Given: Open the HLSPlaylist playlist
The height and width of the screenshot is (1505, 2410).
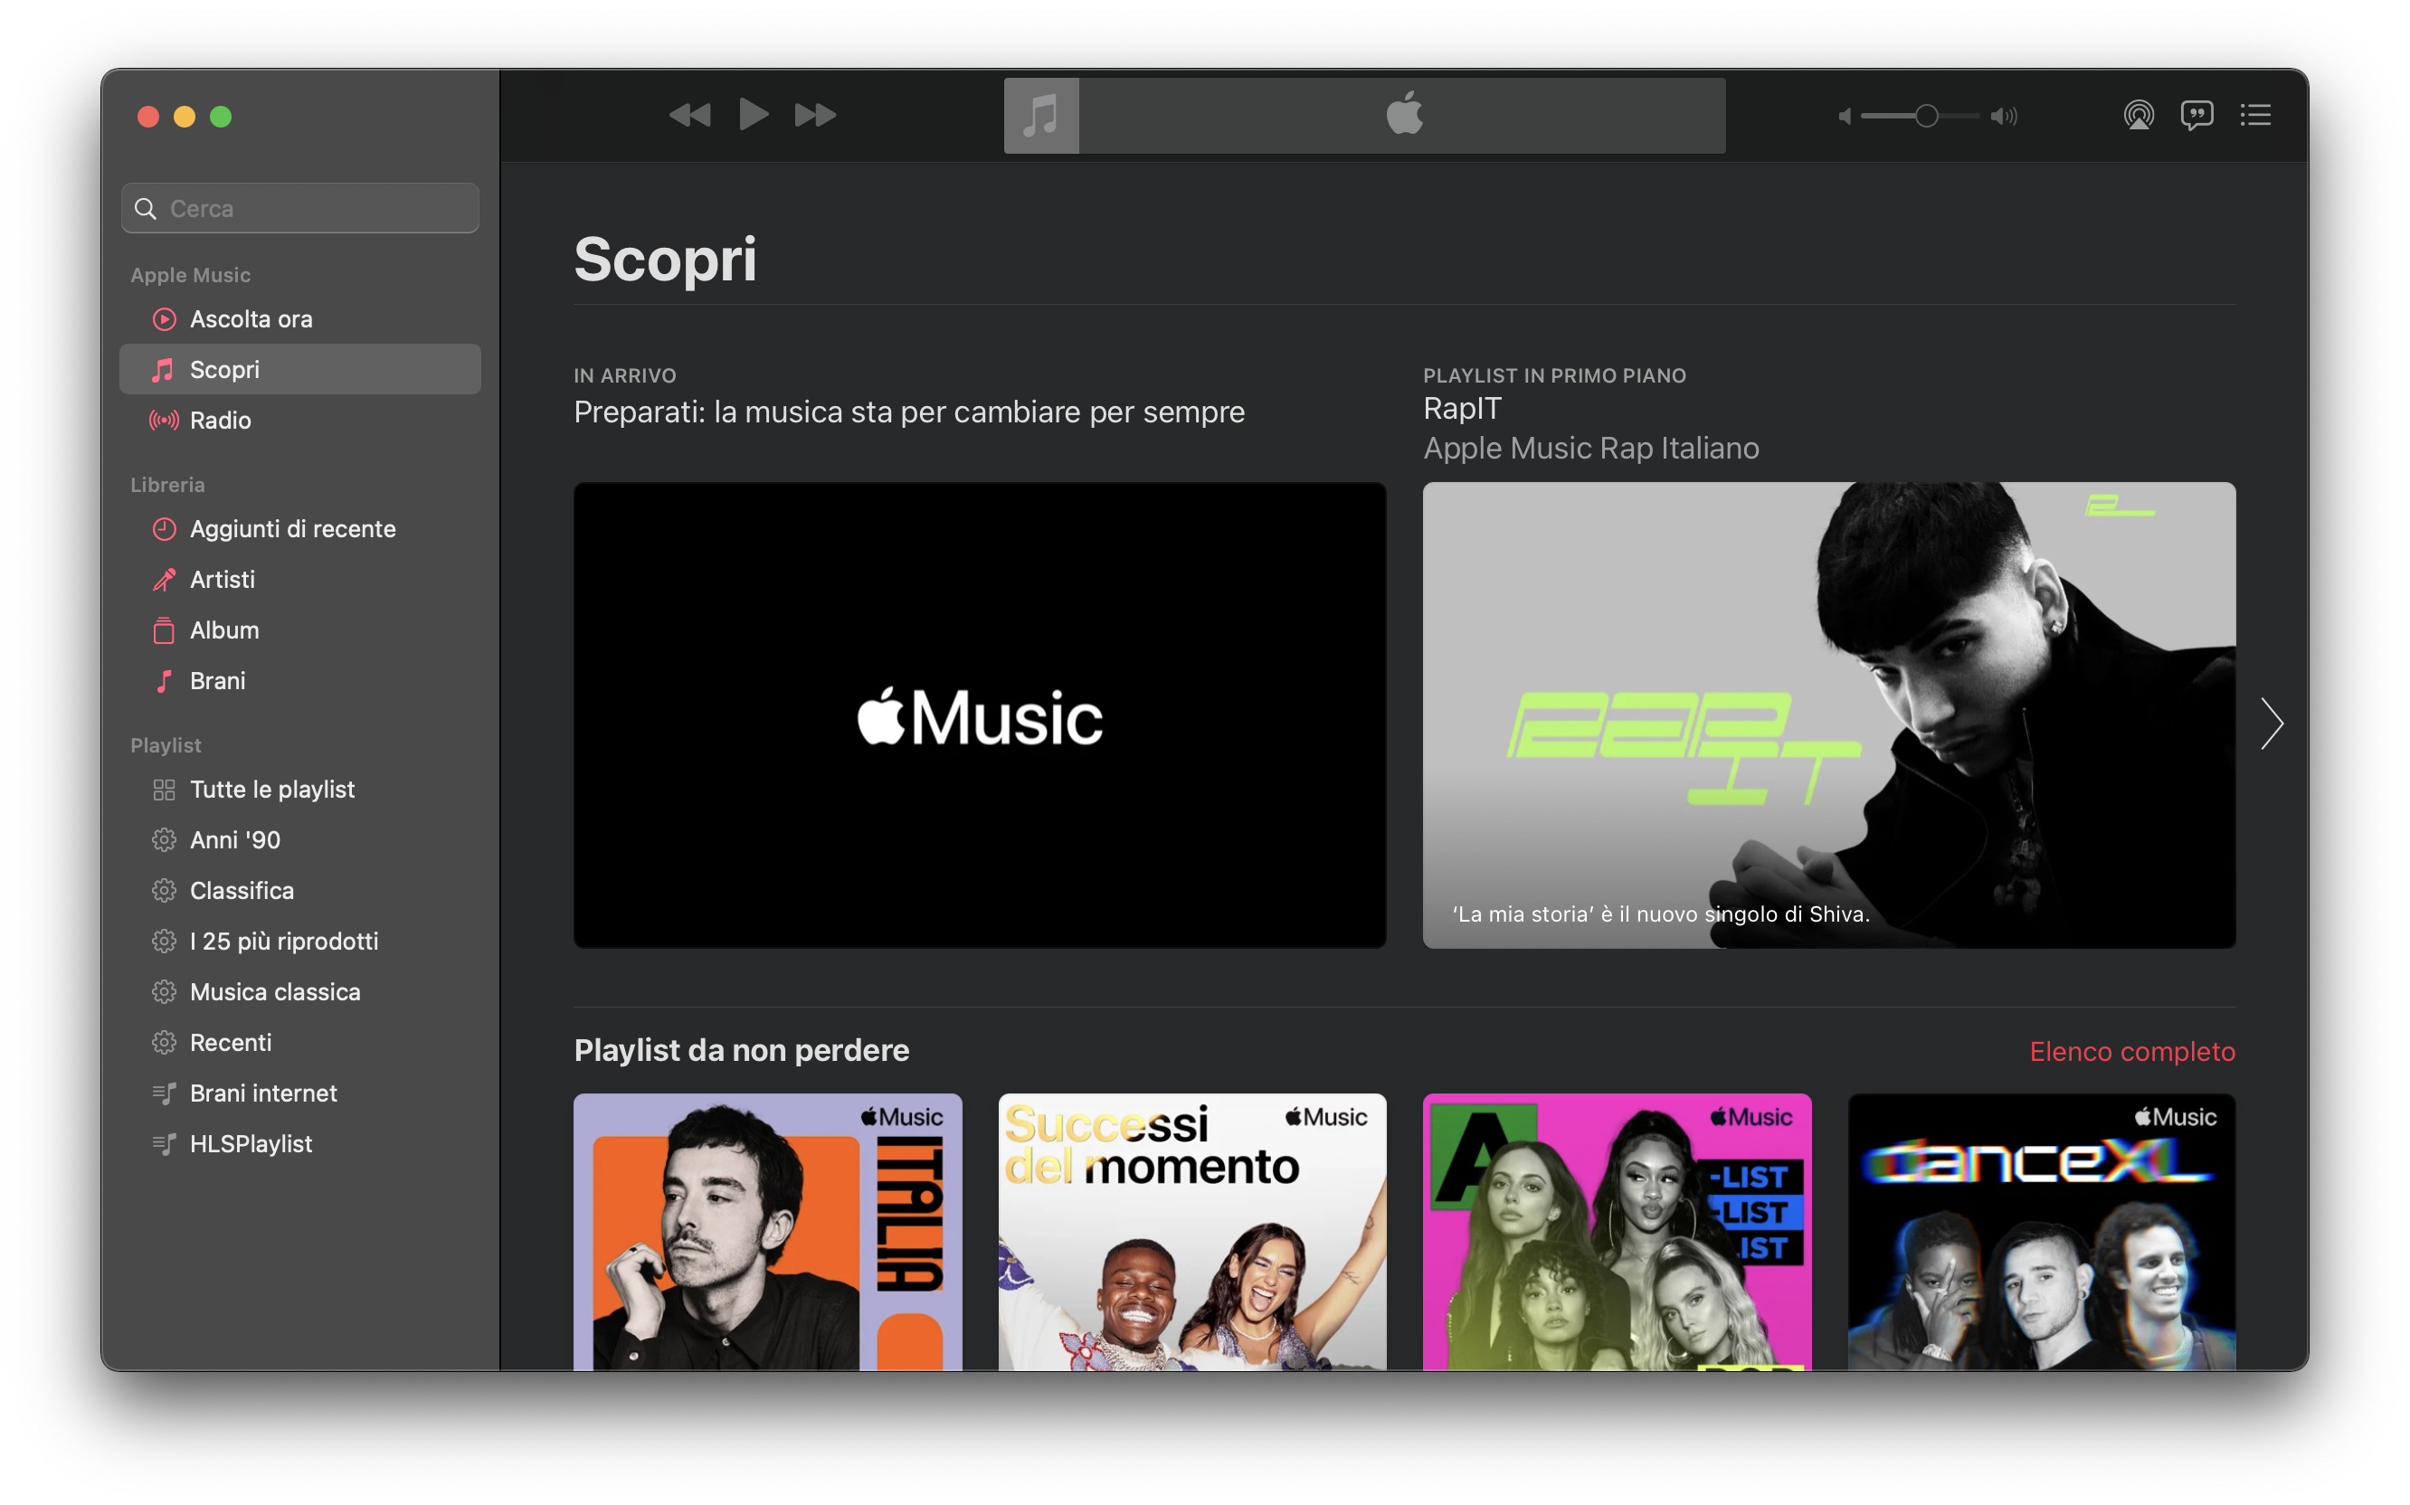Looking at the screenshot, I should click(300, 1145).
